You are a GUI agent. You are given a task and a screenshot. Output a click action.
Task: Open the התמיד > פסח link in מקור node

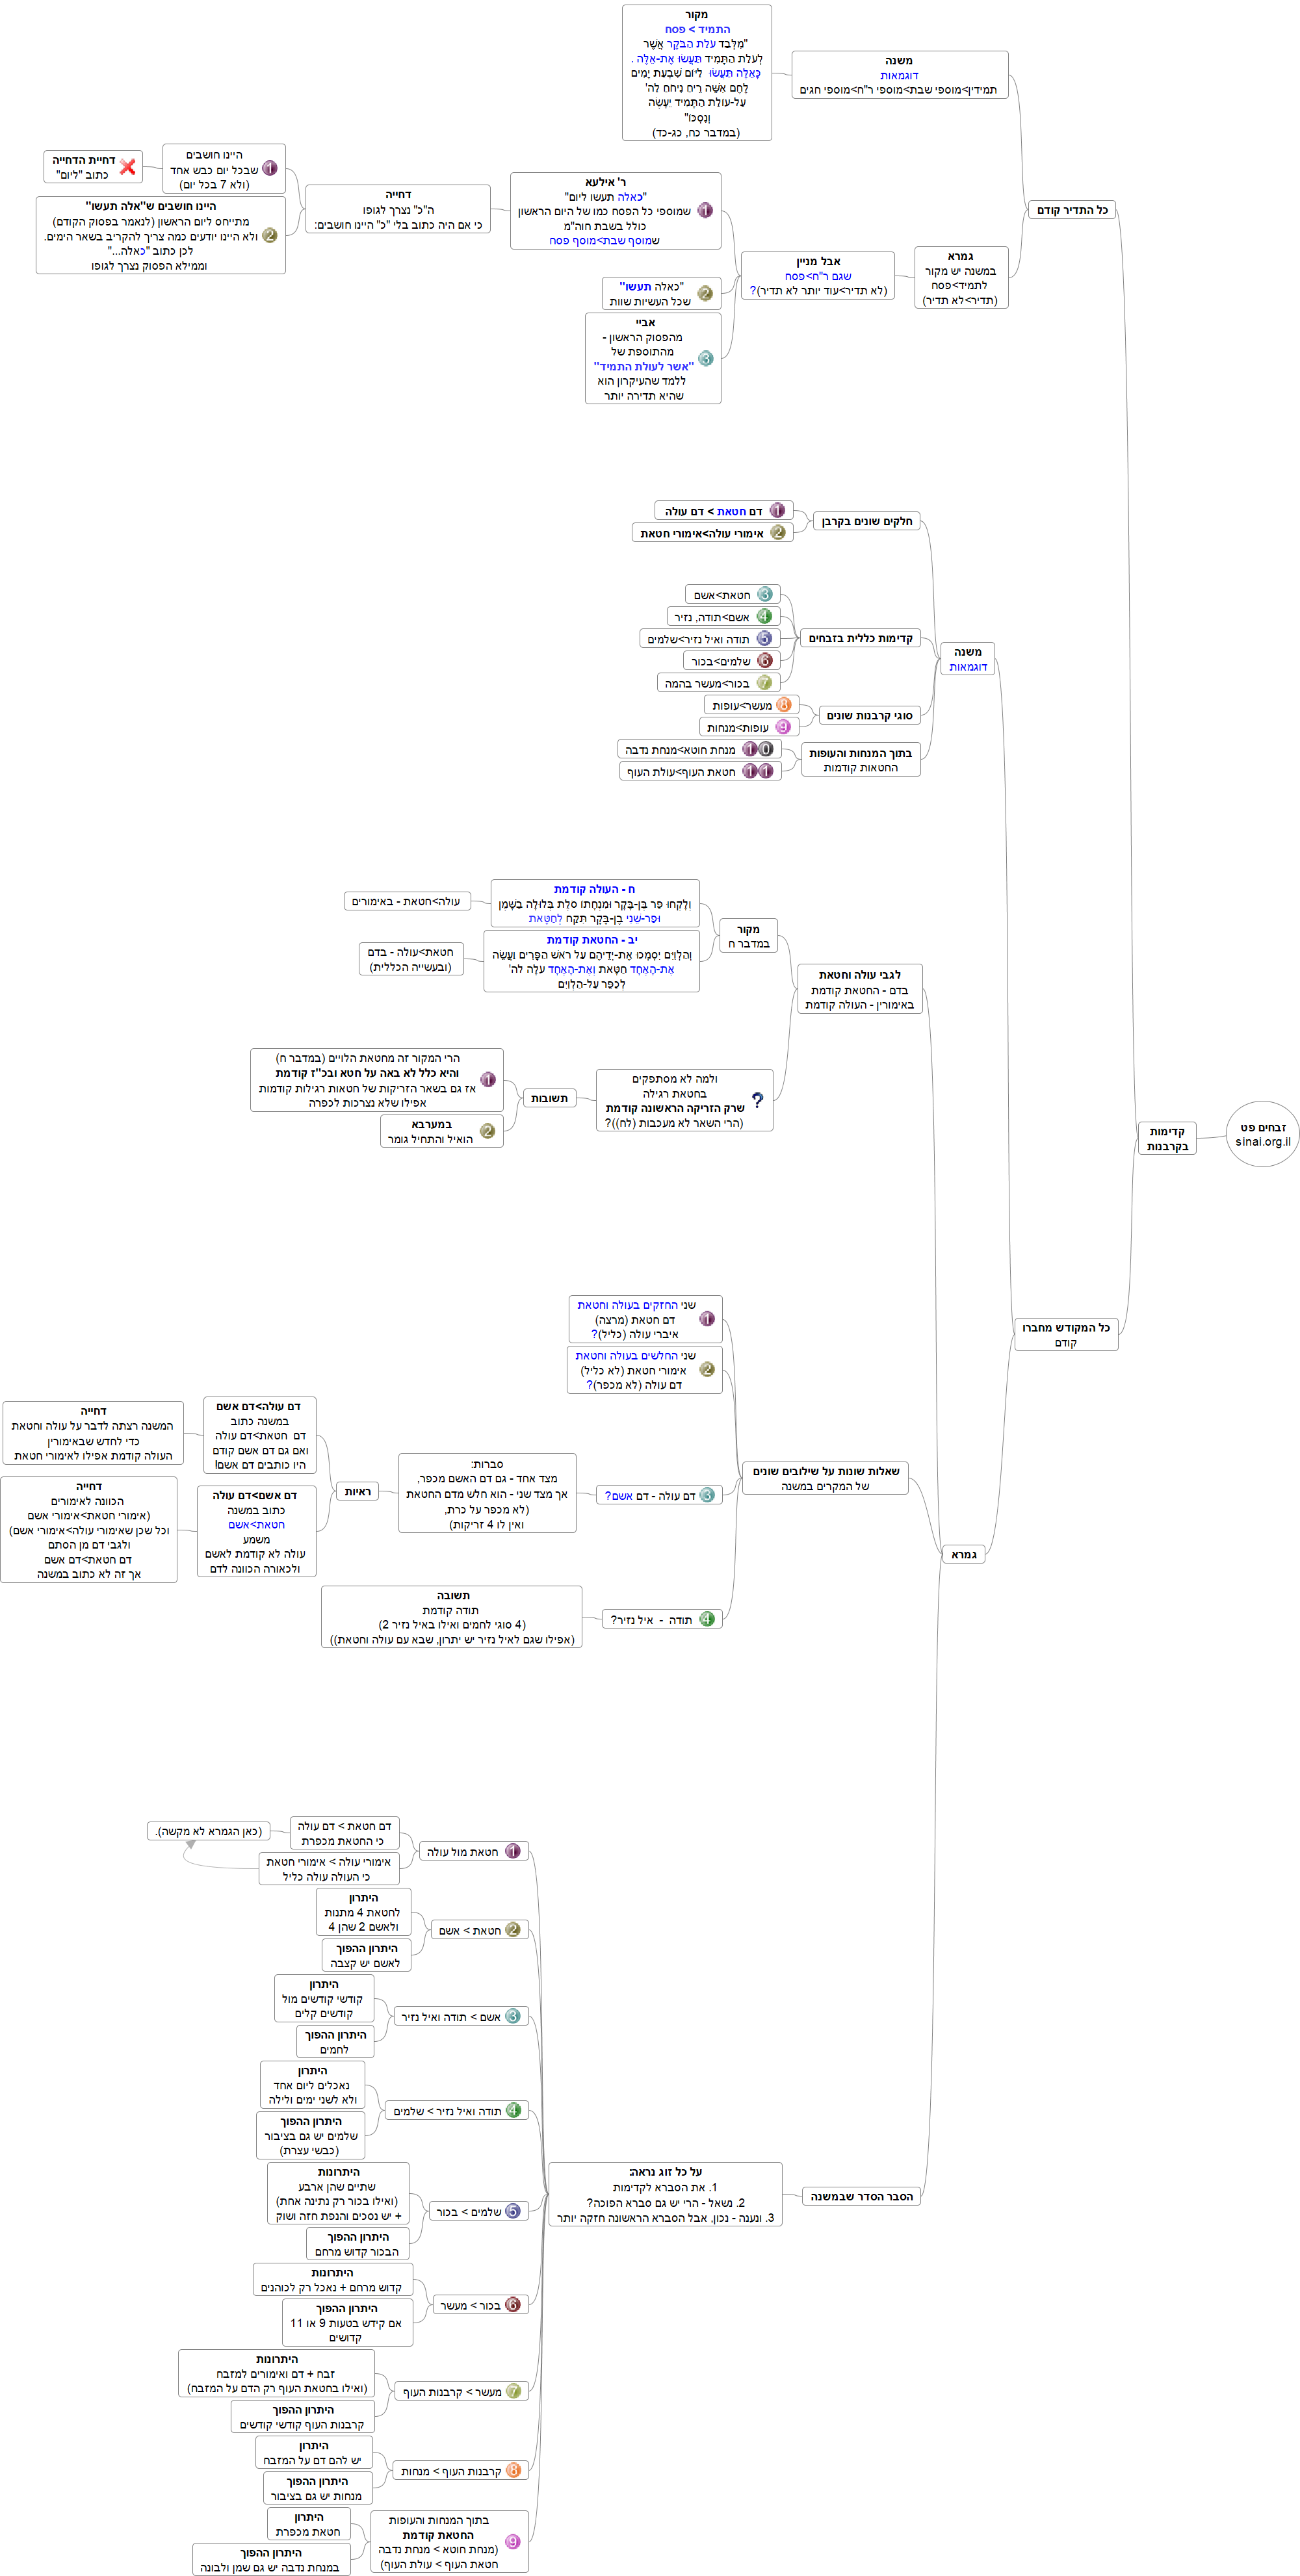click(697, 30)
